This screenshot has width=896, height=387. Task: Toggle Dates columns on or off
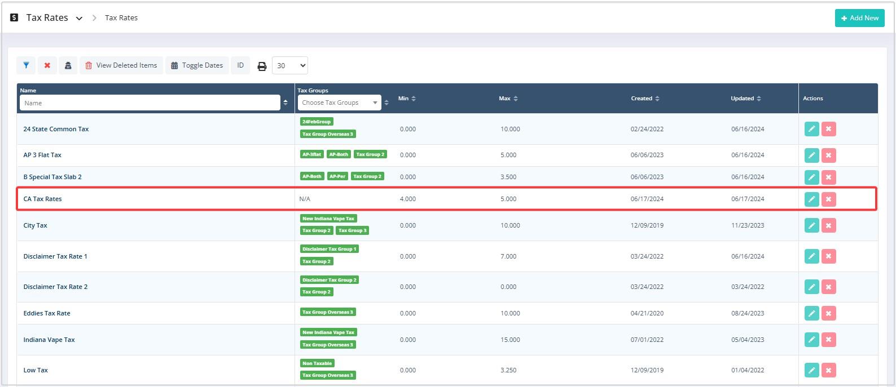coord(197,65)
